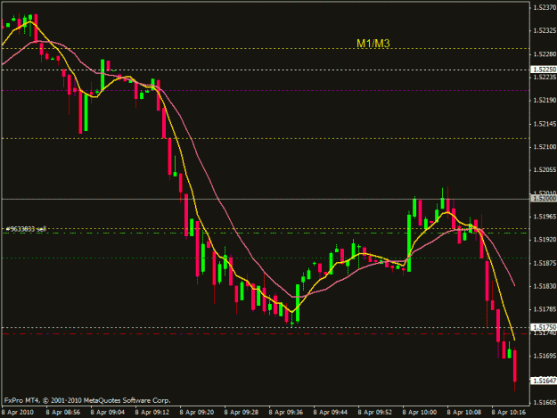Click the 1.51920 price axis label

(x=545, y=240)
